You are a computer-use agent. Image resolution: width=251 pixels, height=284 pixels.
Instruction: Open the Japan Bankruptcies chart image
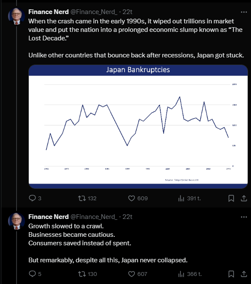point(138,127)
